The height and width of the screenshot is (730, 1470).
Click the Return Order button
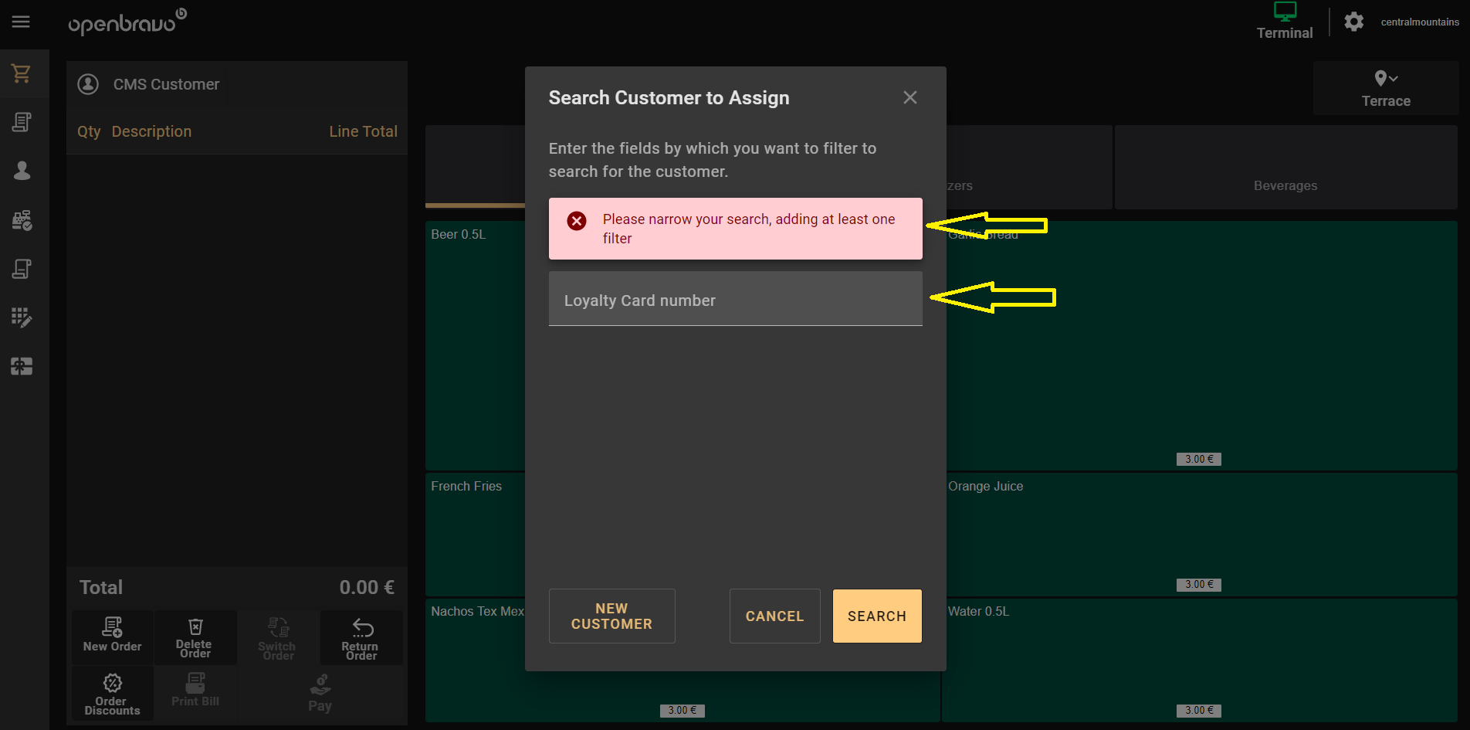pyautogui.click(x=361, y=637)
